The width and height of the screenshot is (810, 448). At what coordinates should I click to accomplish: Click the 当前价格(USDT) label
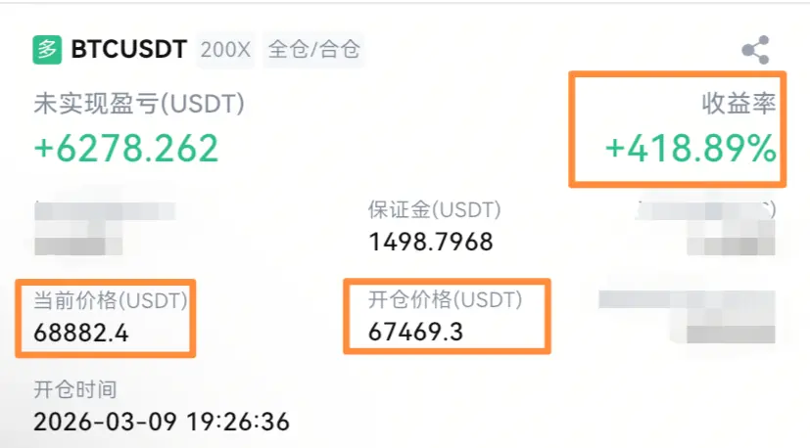[x=111, y=300]
